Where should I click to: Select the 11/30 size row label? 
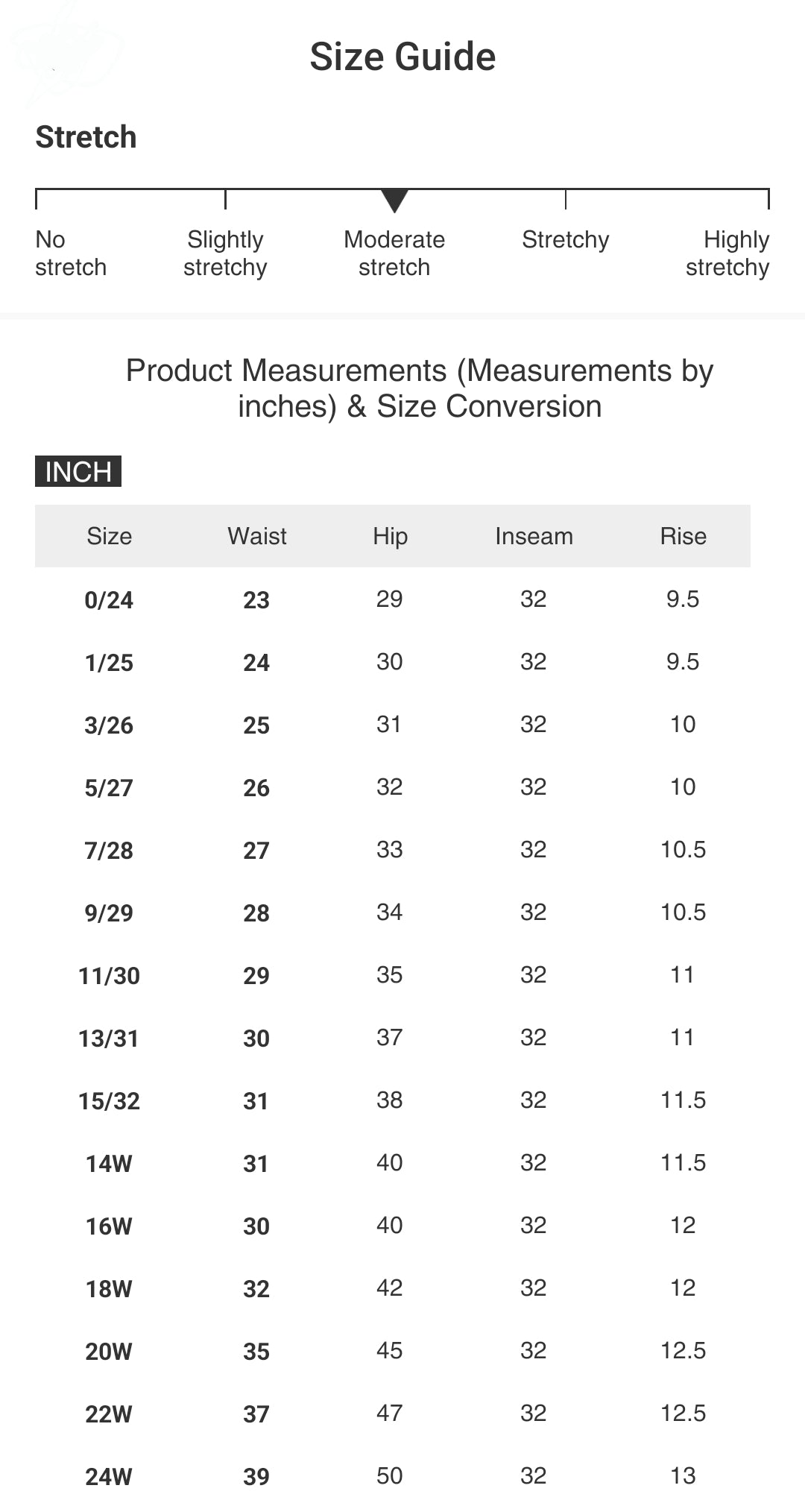(x=109, y=976)
